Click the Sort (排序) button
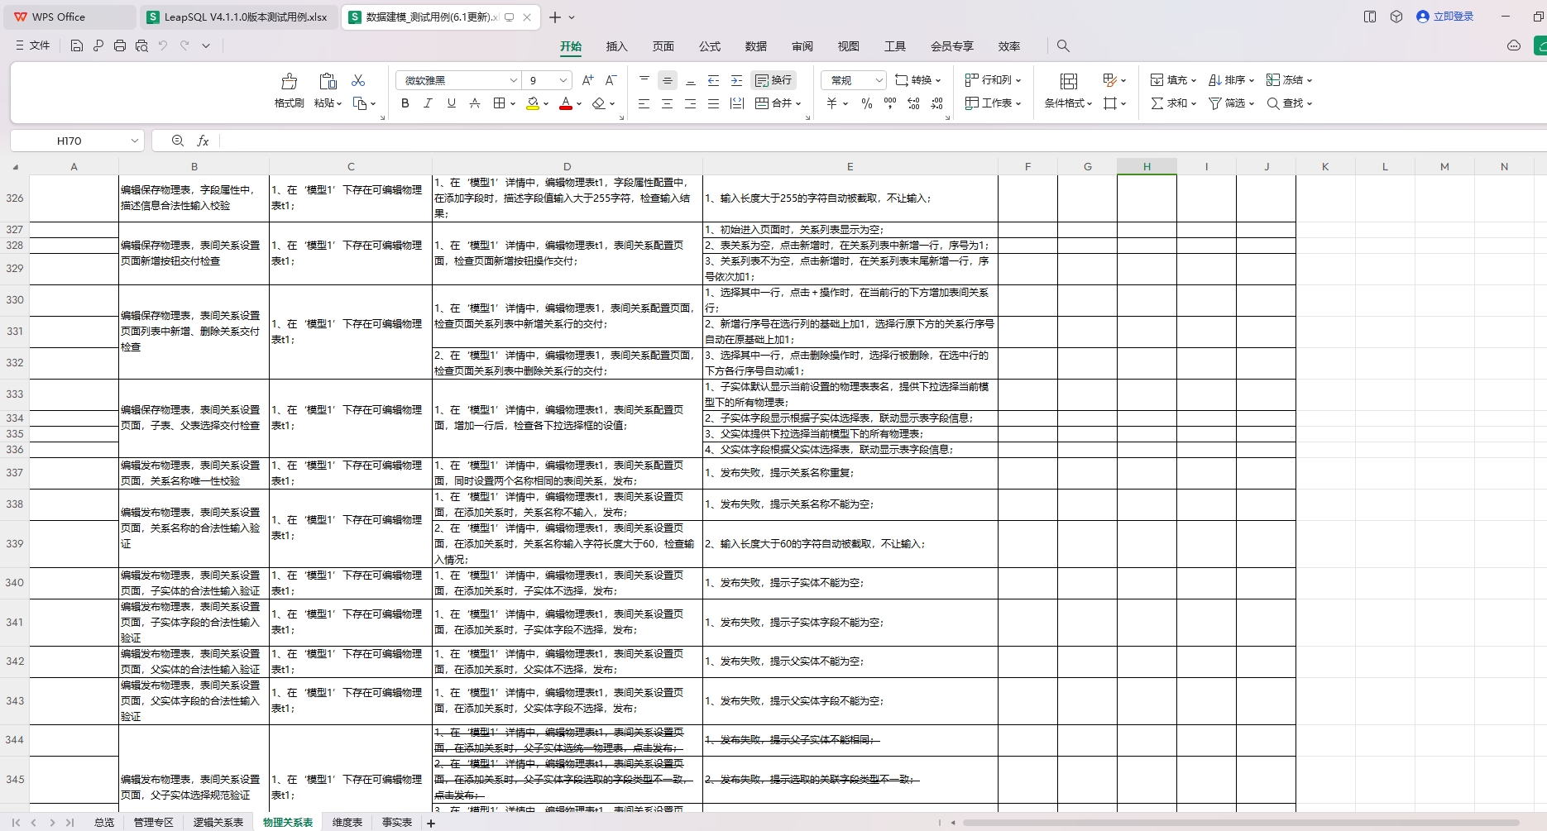This screenshot has height=831, width=1547. click(1231, 80)
